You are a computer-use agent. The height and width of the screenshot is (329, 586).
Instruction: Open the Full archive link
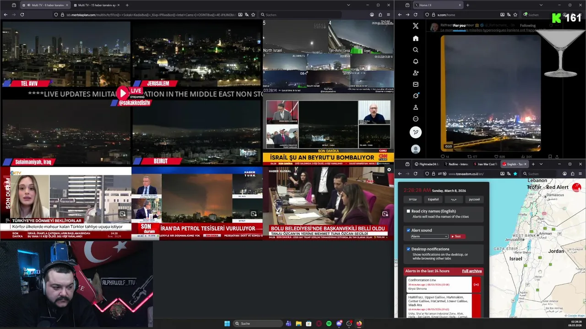(x=472, y=271)
